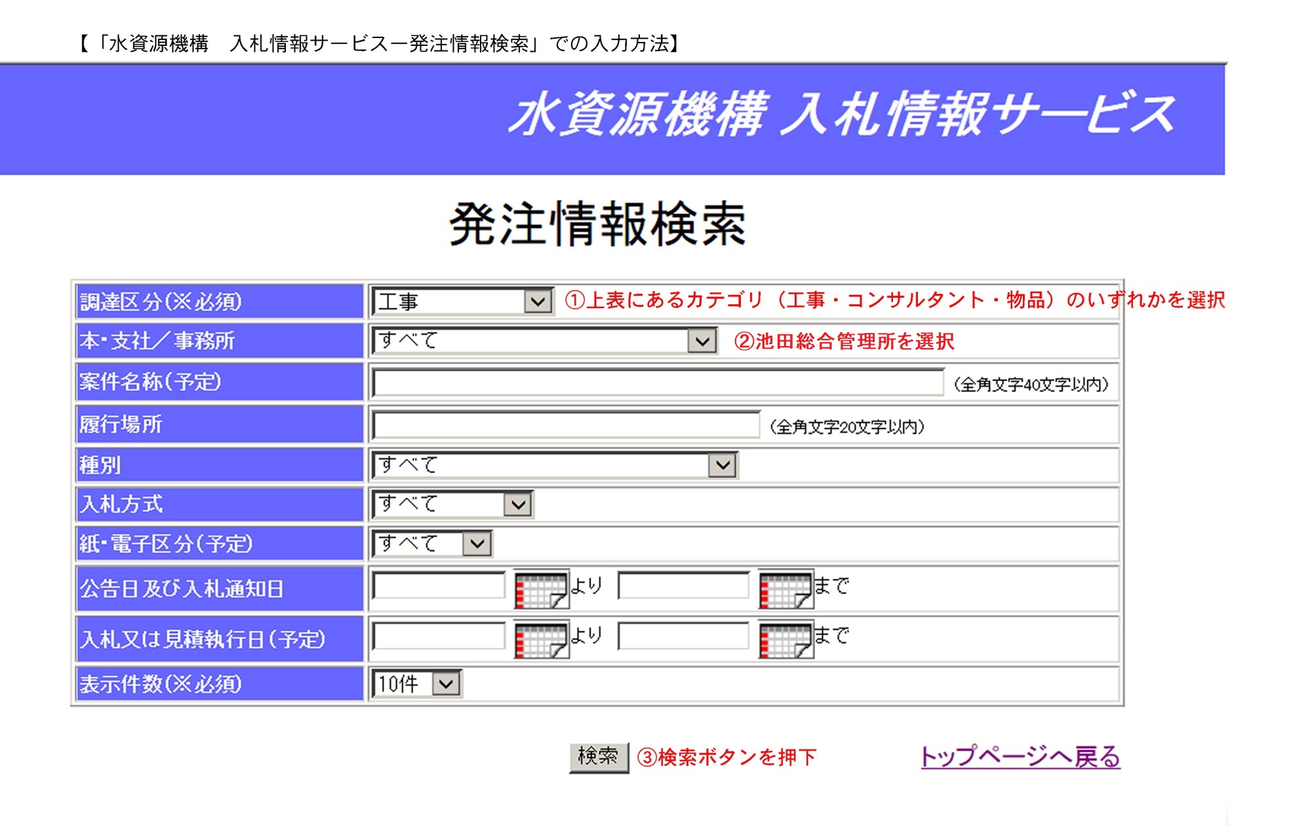Focus the 案件名称(予定) text field
Viewport: 1291px width, 826px height.
(x=658, y=383)
